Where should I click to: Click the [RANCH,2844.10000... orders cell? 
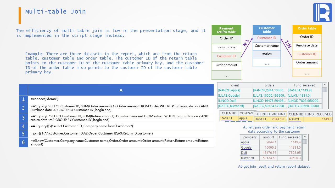coord(270,90)
